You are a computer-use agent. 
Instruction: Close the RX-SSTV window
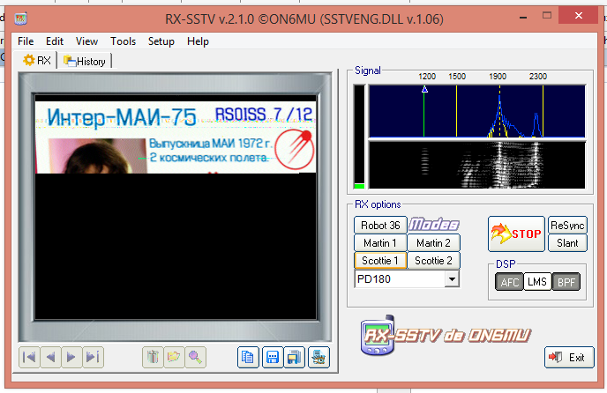pyautogui.click(x=579, y=16)
